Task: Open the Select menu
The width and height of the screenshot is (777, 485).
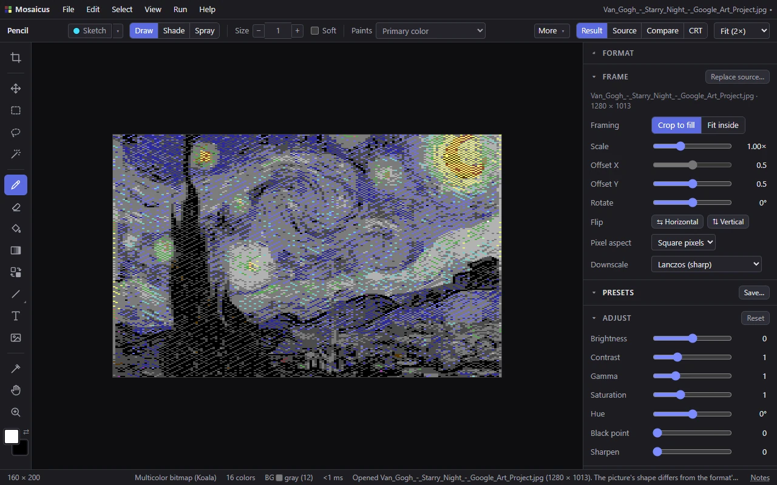Action: 122,10
